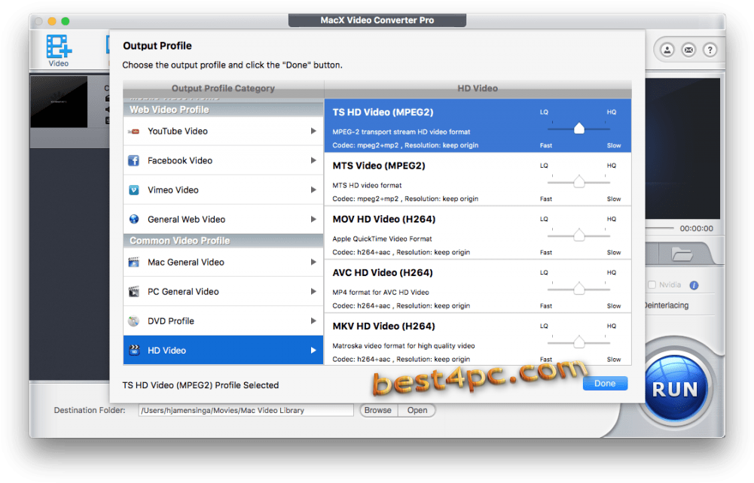754x483 pixels.
Task: Adjust MTS Video quality slider
Action: (579, 182)
